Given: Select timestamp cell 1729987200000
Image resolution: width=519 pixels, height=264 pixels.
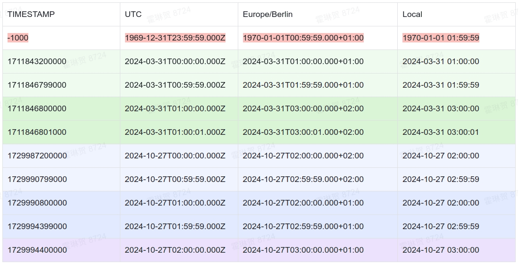Looking at the screenshot, I should [x=37, y=156].
